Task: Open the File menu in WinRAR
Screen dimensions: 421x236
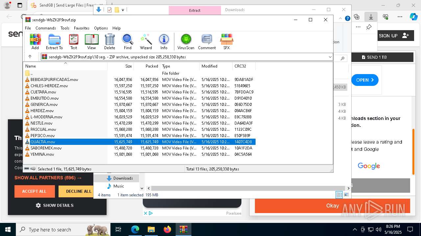Action: tap(28, 28)
